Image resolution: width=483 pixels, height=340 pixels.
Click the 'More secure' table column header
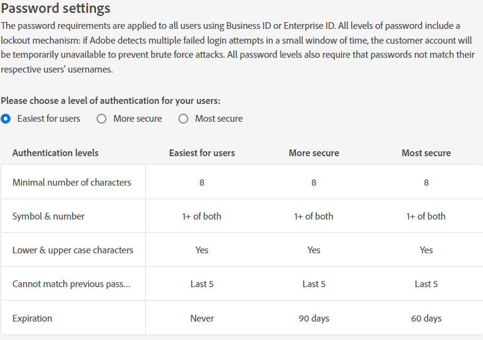tap(314, 153)
